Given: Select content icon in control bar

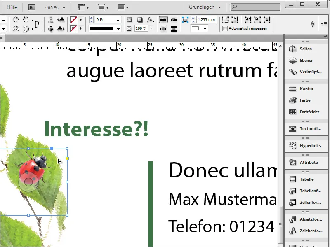Looking at the screenshot, I should click(51, 28).
